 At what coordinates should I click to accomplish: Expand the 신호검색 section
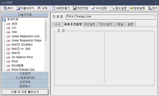(x=25, y=73)
